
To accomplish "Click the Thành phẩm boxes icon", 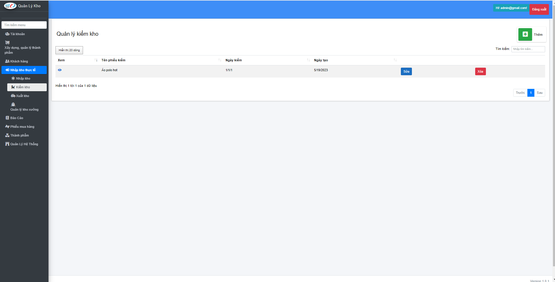I will (7, 135).
